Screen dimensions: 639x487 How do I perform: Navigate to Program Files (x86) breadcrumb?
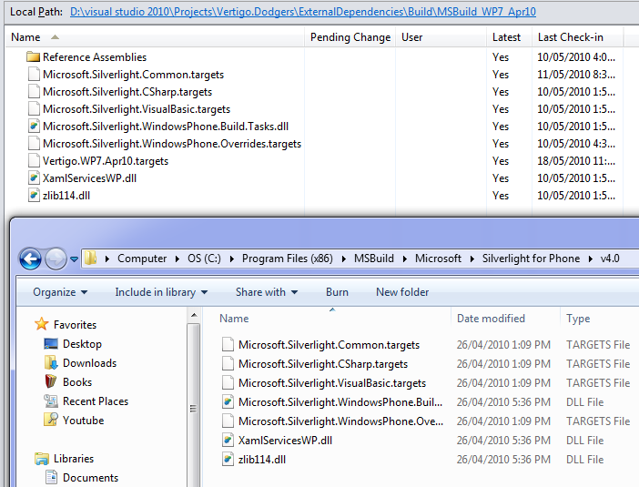coord(288,259)
